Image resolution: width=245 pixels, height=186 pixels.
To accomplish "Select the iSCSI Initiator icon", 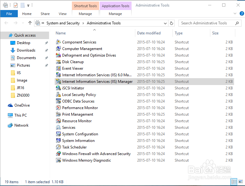I will (58, 88).
